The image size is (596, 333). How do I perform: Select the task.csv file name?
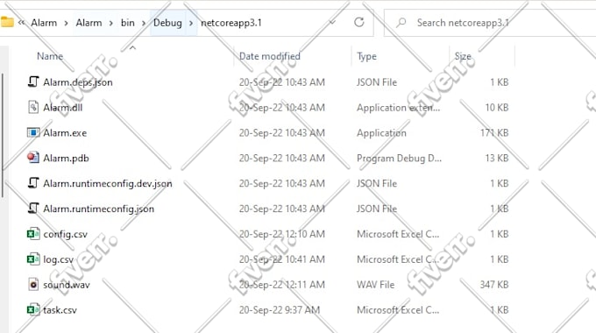[60, 310]
